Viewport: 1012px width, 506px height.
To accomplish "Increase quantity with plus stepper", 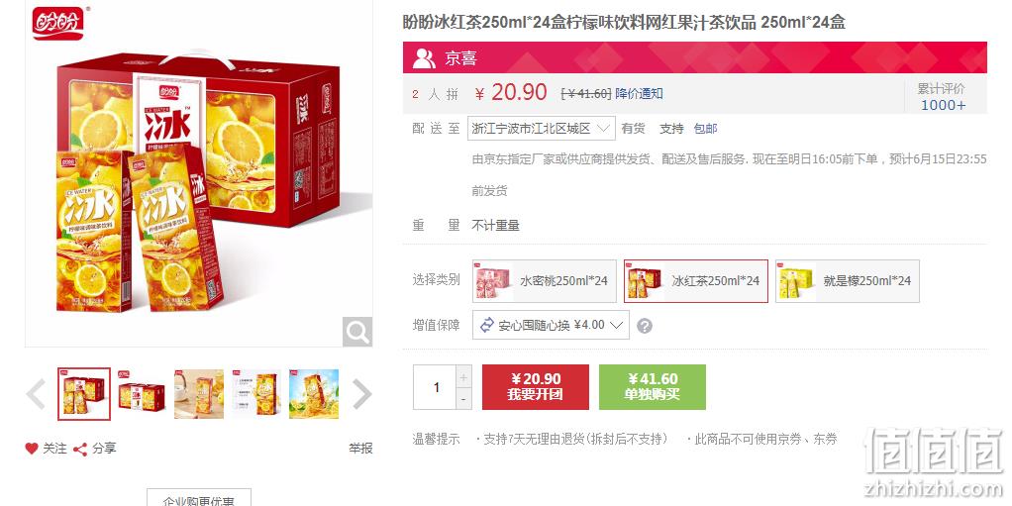I will tap(463, 376).
